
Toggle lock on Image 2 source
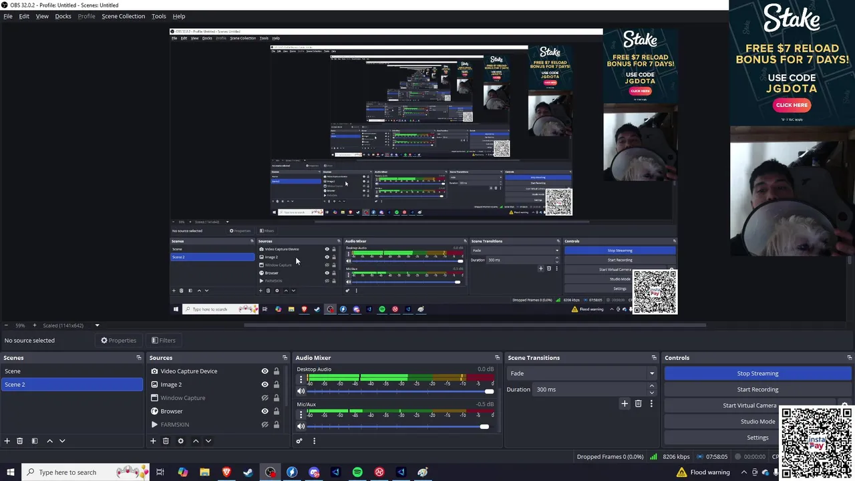(x=277, y=385)
